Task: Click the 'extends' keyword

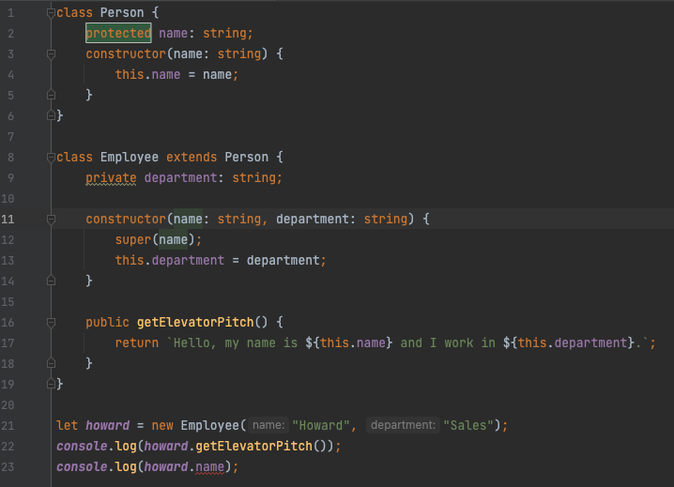Action: pyautogui.click(x=191, y=157)
